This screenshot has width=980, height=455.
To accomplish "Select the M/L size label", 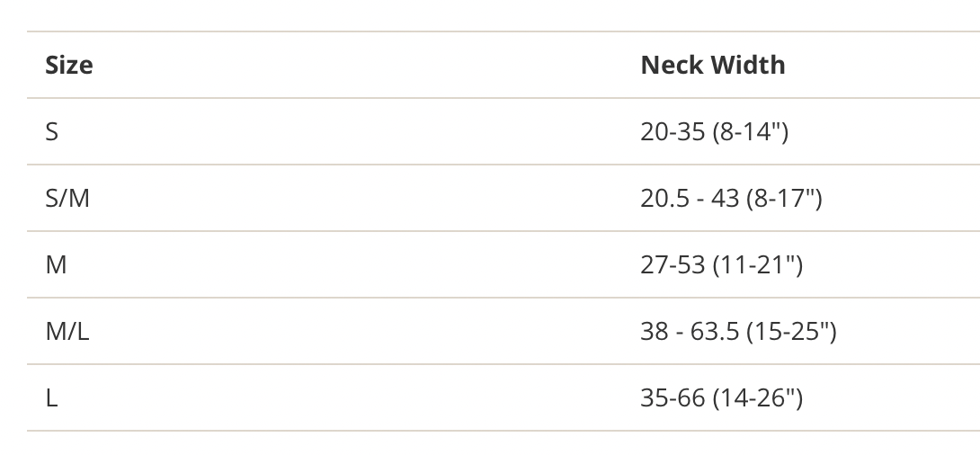I will click(x=67, y=332).
